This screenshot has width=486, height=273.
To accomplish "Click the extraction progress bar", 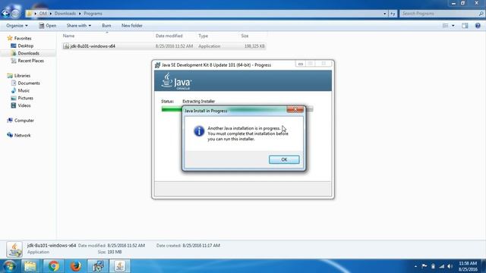I will (x=237, y=108).
